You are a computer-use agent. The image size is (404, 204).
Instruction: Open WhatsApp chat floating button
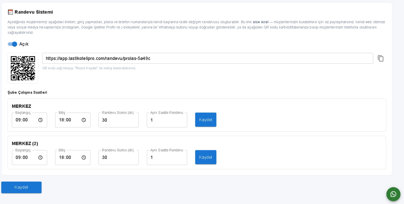[393, 194]
